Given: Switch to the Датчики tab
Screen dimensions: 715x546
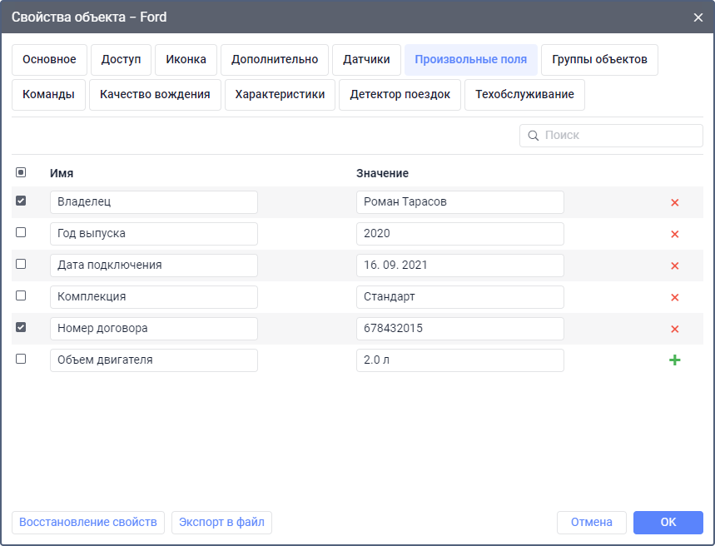Looking at the screenshot, I should click(x=366, y=60).
